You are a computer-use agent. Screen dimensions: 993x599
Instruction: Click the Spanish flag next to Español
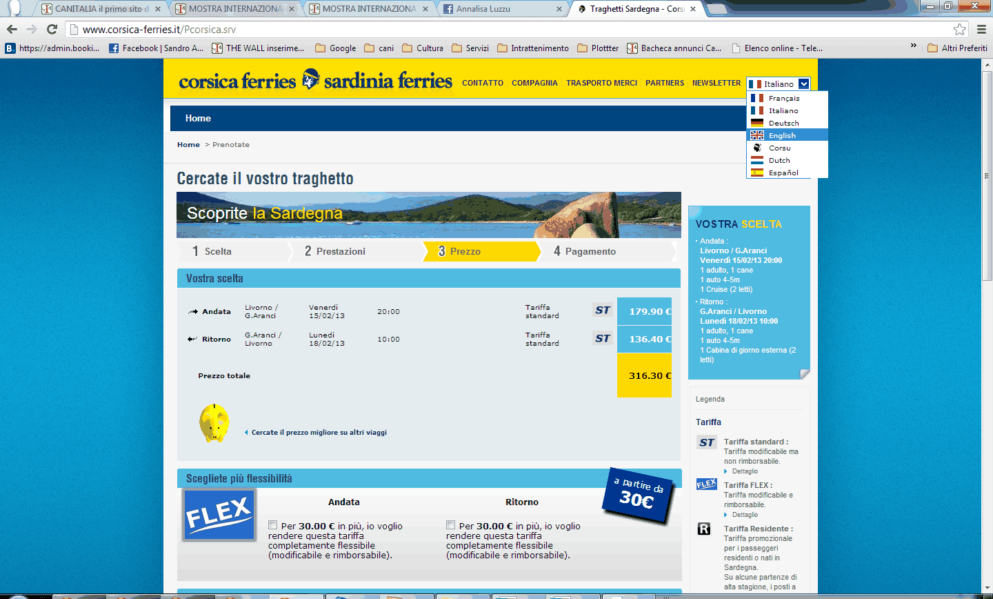point(757,173)
